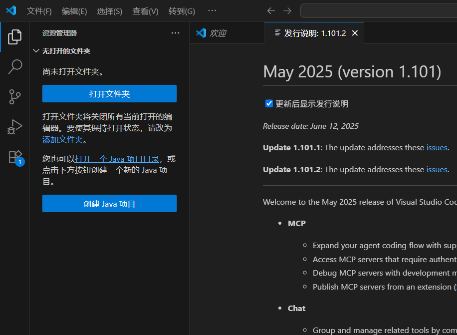Screen dimensions: 457x335
Task: Click the command center search box
Action: [x=379, y=11]
